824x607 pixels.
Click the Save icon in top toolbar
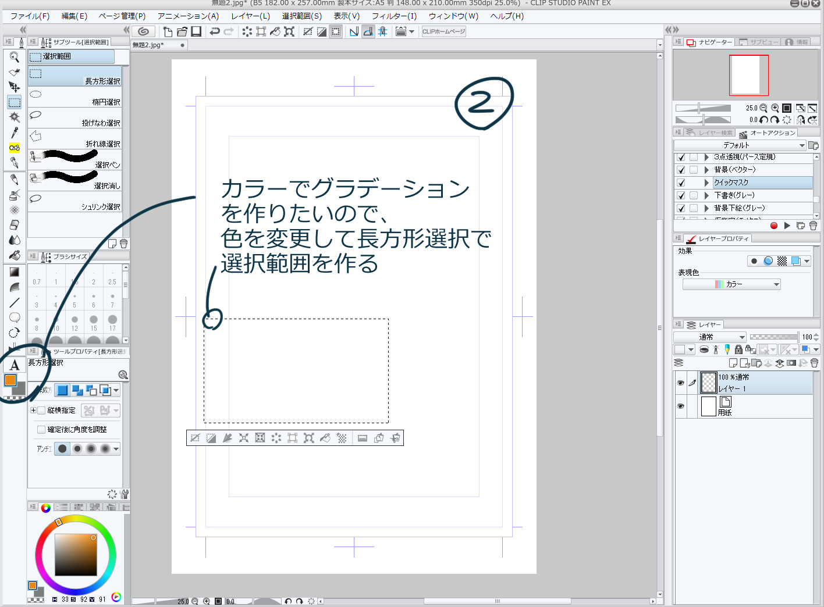click(x=196, y=31)
